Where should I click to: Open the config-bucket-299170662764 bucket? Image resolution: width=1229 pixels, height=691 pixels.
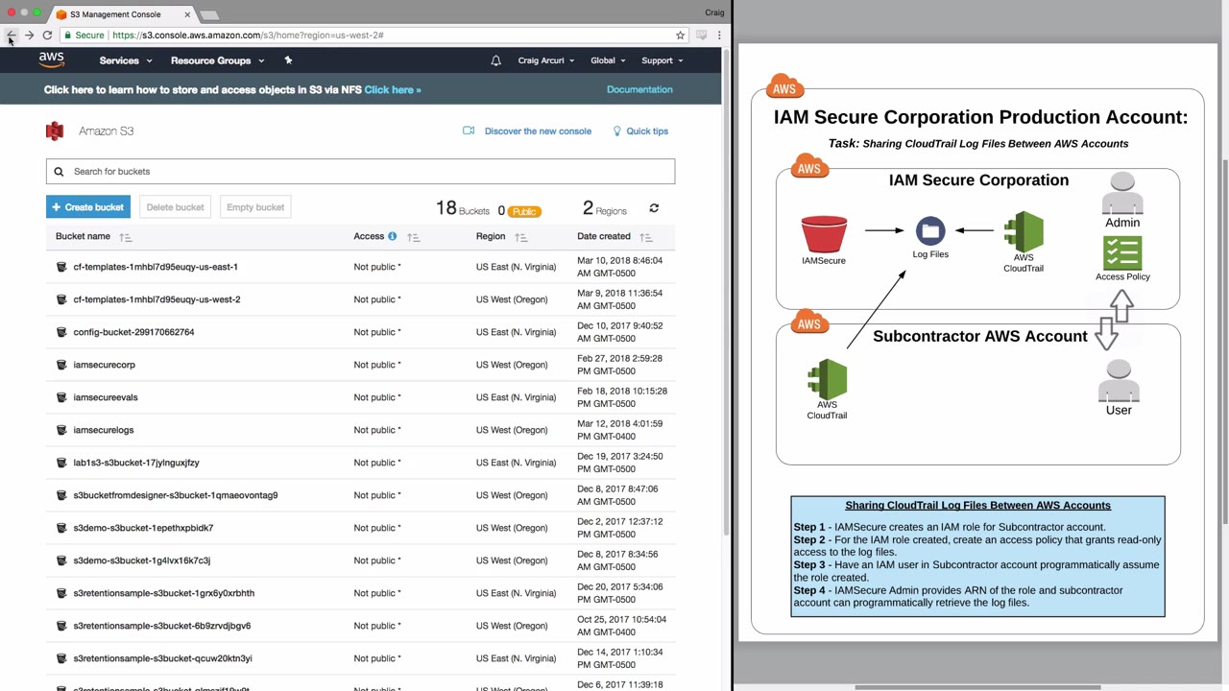pyautogui.click(x=133, y=332)
